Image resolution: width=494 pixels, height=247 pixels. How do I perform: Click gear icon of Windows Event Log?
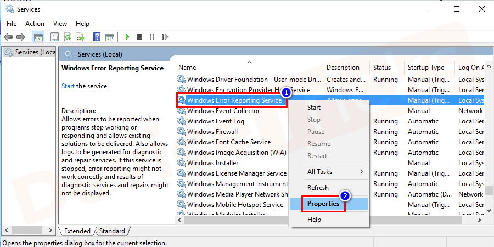click(x=182, y=121)
